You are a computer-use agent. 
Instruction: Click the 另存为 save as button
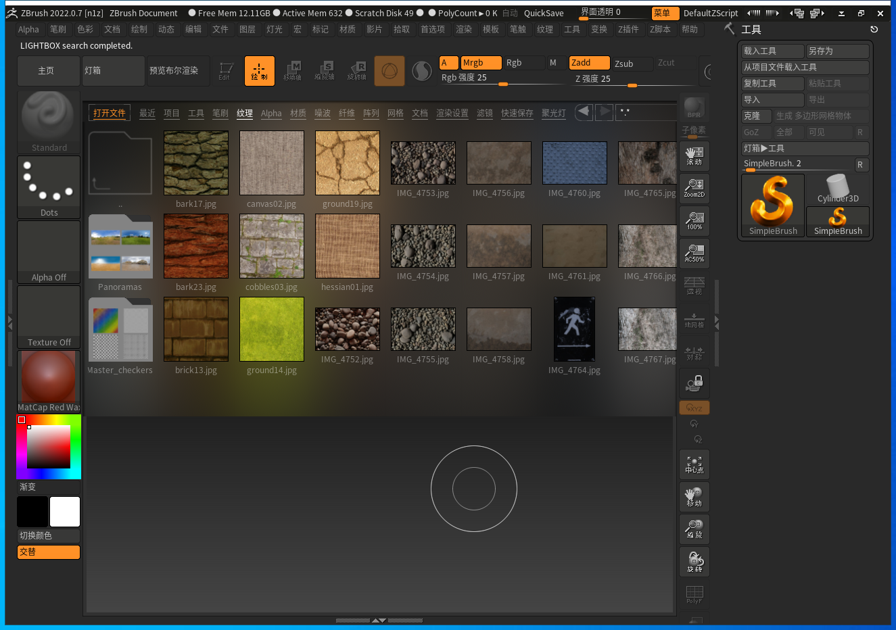tap(838, 51)
